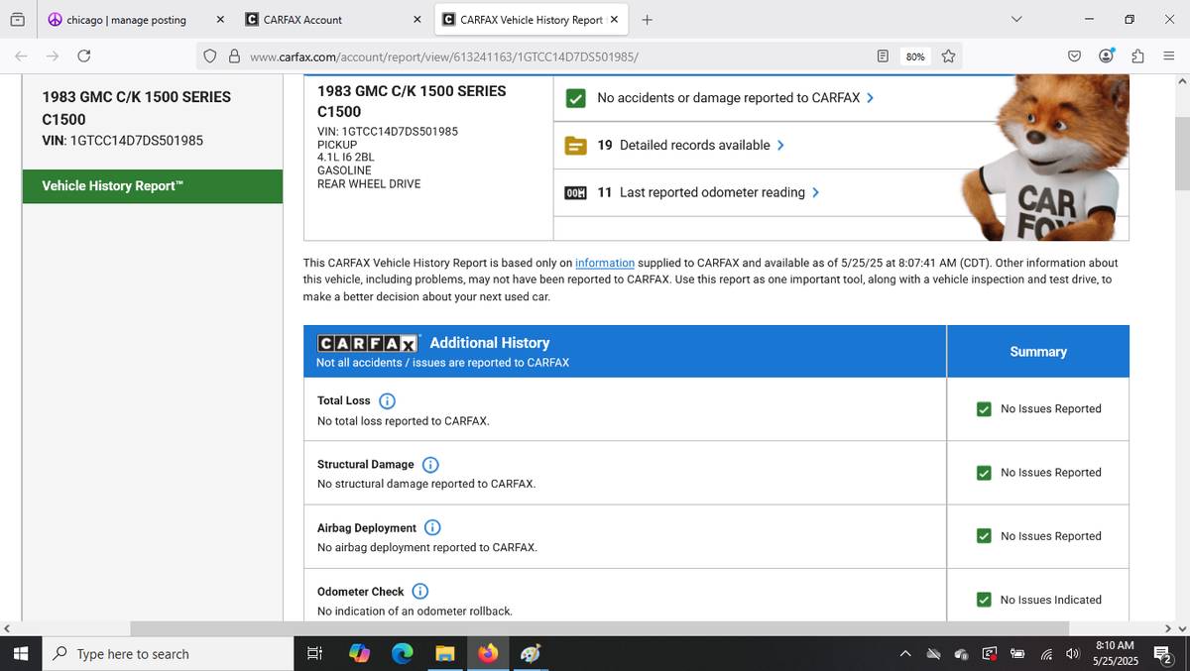Expand Detailed records available chevron

pos(780,146)
